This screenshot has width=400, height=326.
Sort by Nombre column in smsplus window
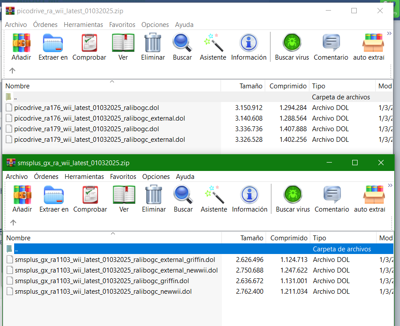pyautogui.click(x=113, y=238)
